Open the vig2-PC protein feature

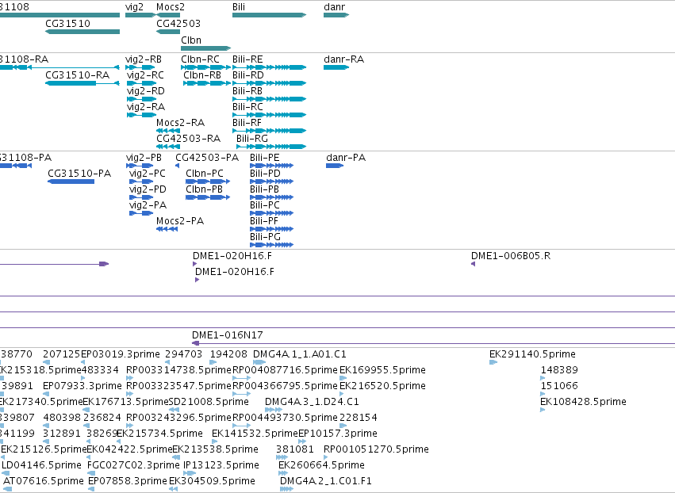141,182
